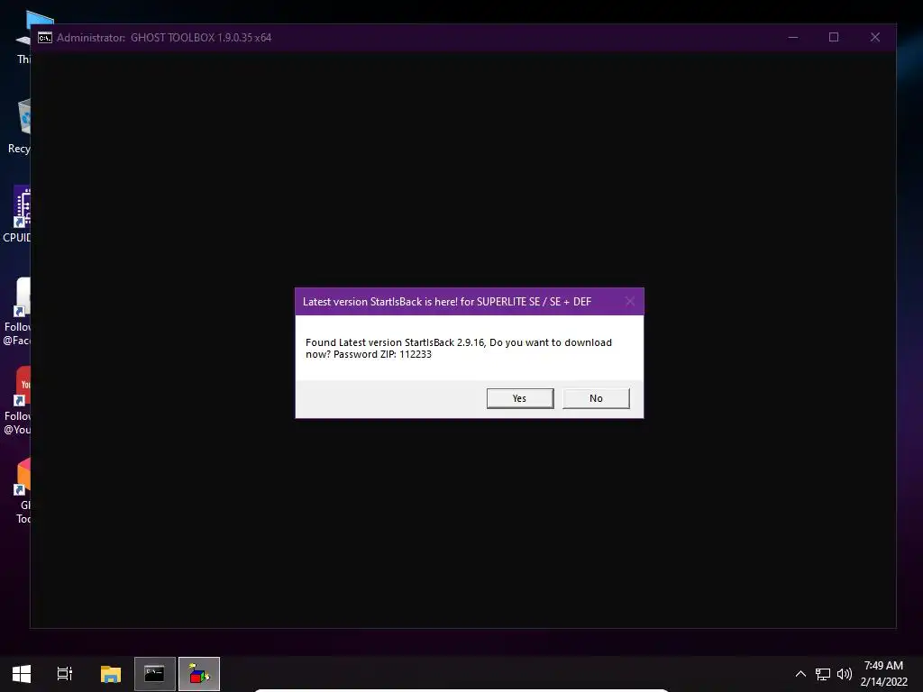Select the Recycle Bin desktop icon
This screenshot has width=923, height=692.
[x=20, y=126]
